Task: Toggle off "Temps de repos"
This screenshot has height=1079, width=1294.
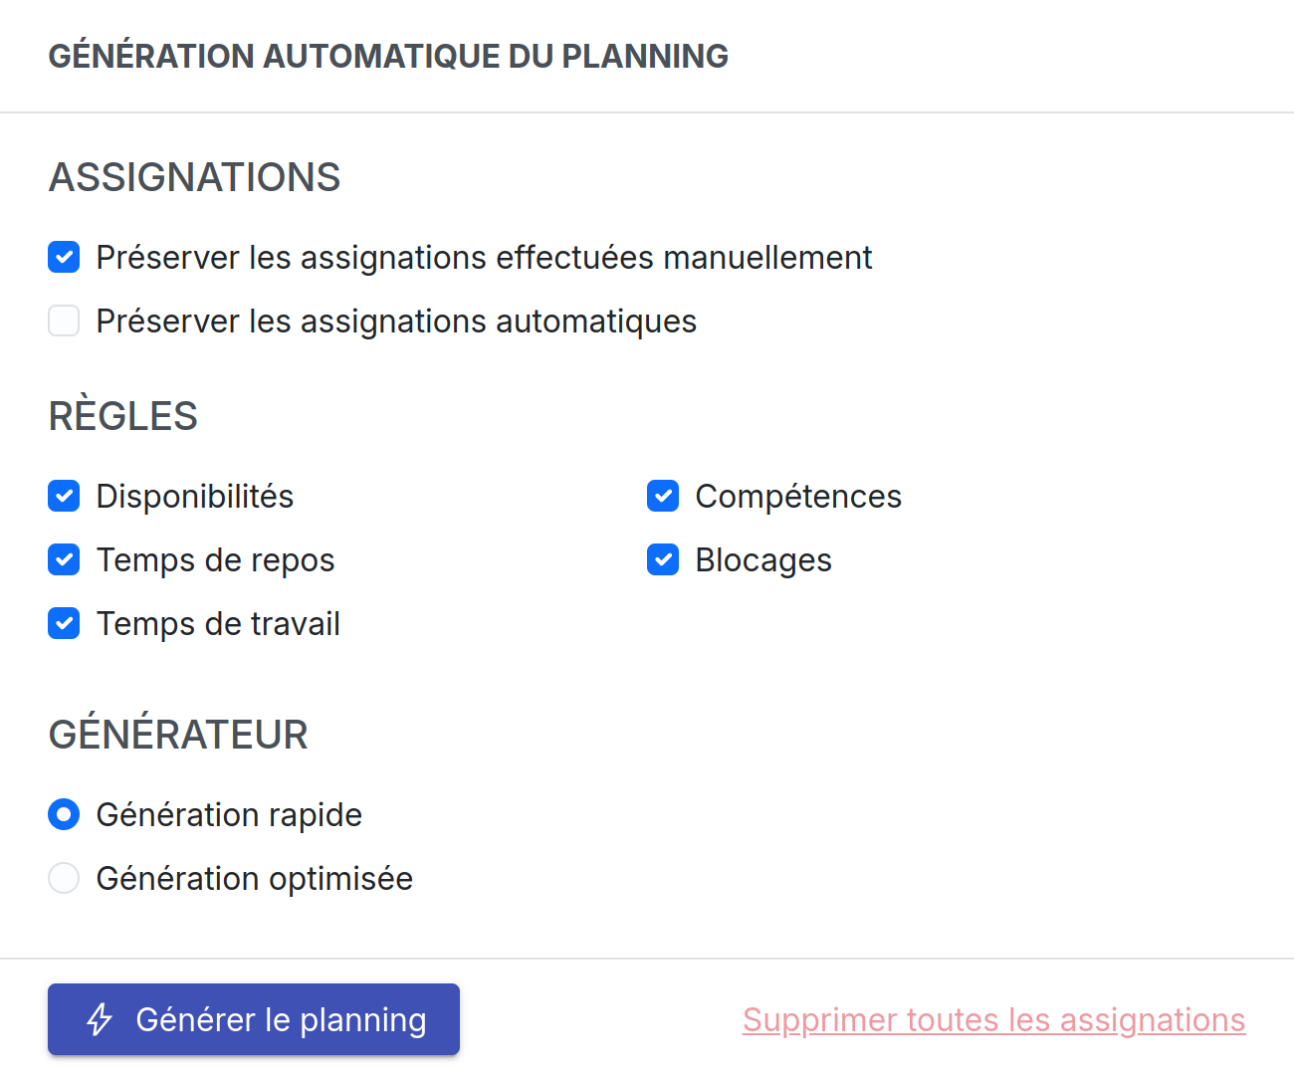Action: pos(64,559)
